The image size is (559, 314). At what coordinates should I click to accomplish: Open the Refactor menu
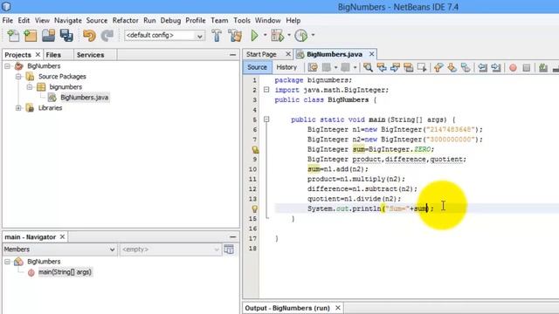click(x=125, y=21)
